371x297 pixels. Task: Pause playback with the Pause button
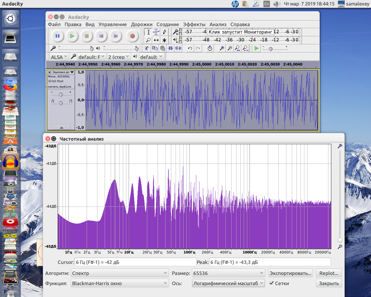(57, 36)
